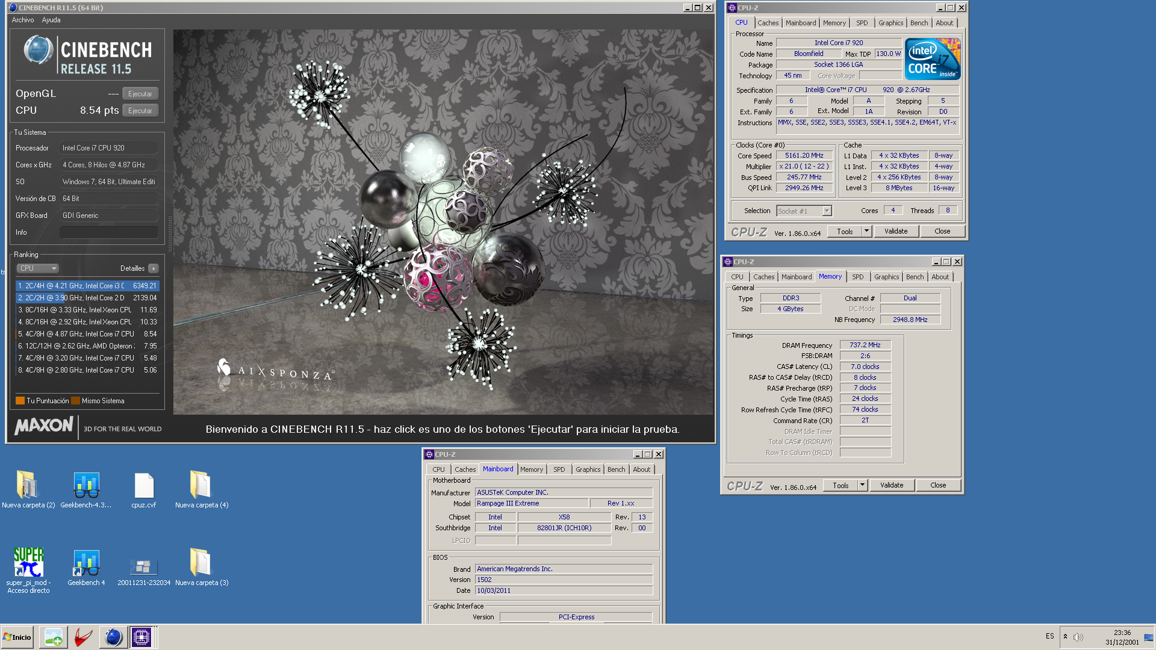Switch to SPD tab in Memory CPU-Z
The height and width of the screenshot is (650, 1156).
pyautogui.click(x=857, y=277)
